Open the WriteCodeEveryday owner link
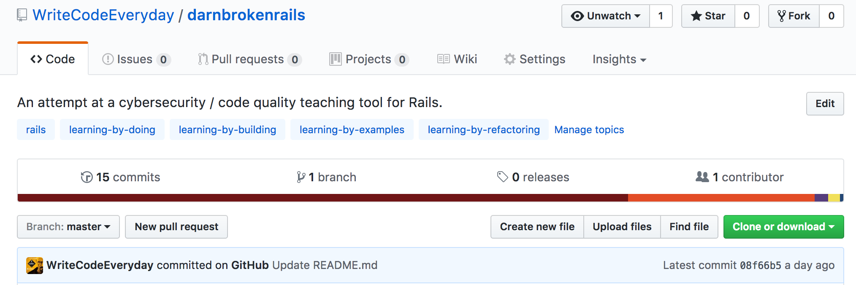The height and width of the screenshot is (285, 856). (103, 15)
